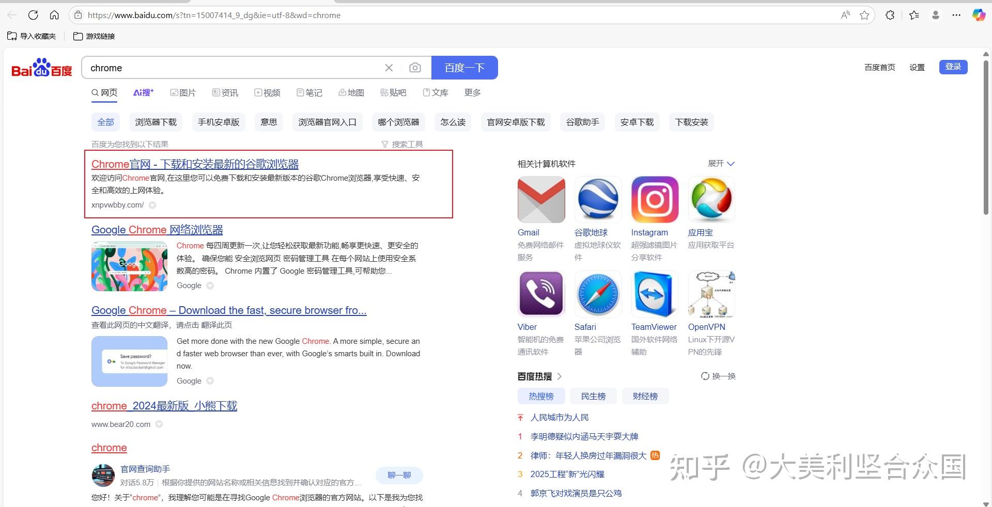The width and height of the screenshot is (992, 507).
Task: Click the browser address bar URL
Action: click(x=214, y=15)
